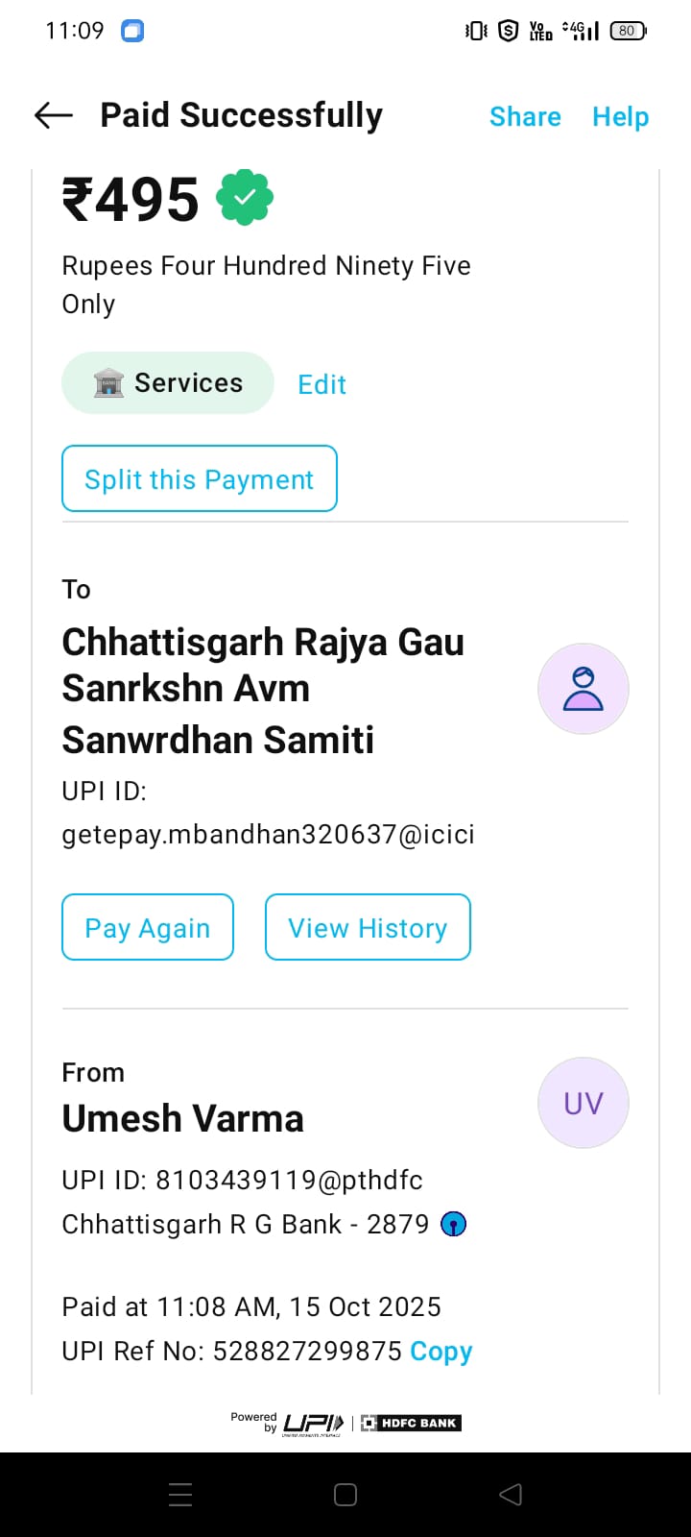Tap the green verified checkmark badge
Screen dimensions: 691x1537
245,198
